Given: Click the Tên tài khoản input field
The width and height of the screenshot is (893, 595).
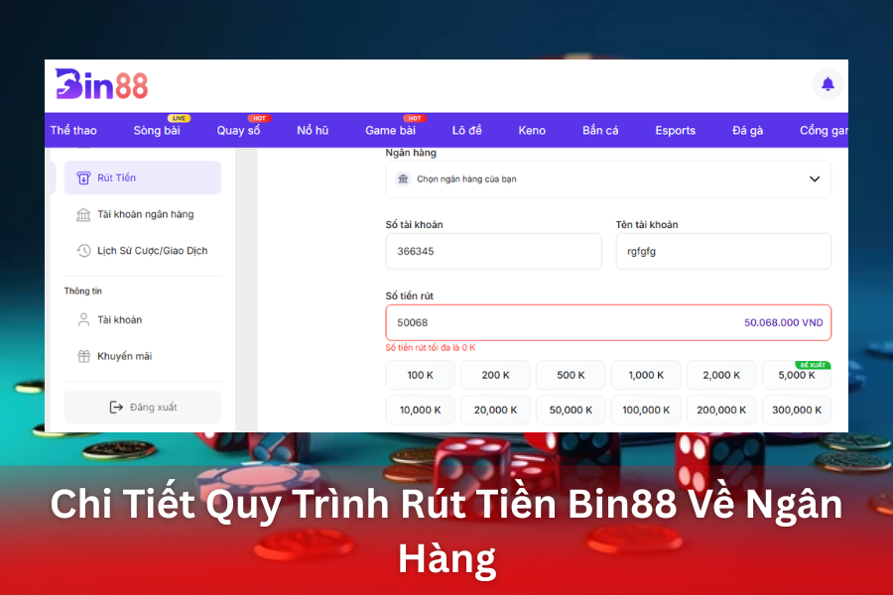Looking at the screenshot, I should (x=723, y=251).
